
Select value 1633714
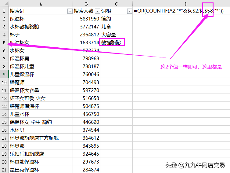click(x=86, y=42)
